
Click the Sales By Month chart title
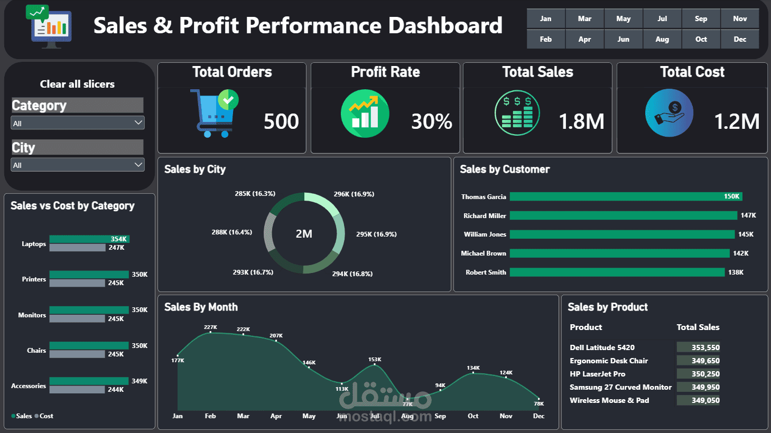pos(201,307)
